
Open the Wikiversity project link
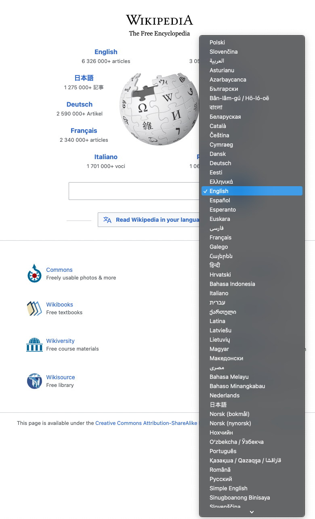60,341
